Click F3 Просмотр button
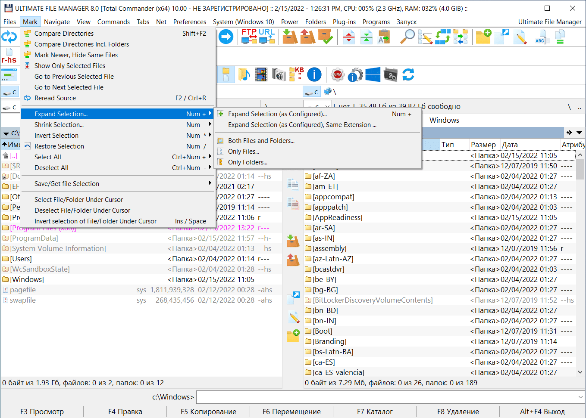The height and width of the screenshot is (418, 586). [42, 412]
